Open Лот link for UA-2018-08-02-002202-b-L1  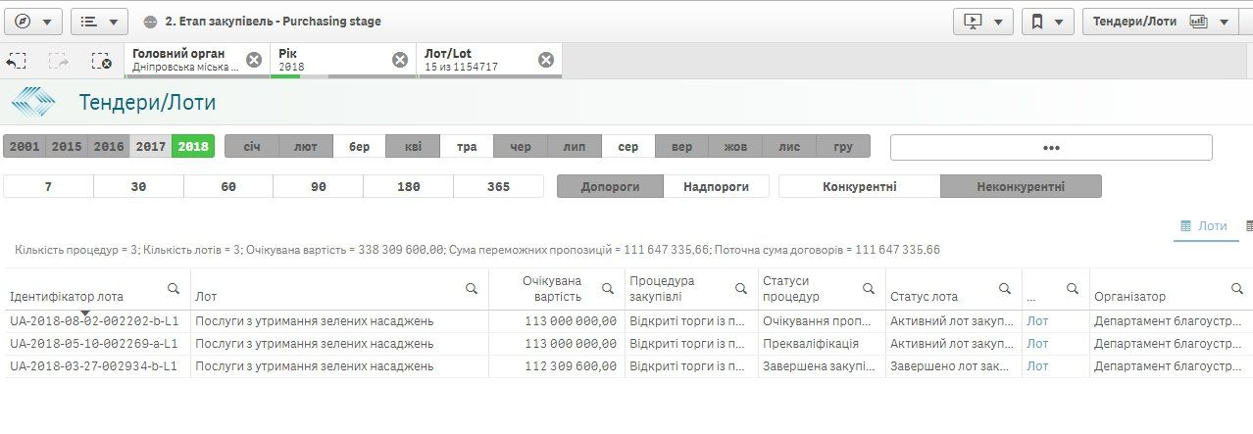click(1037, 320)
